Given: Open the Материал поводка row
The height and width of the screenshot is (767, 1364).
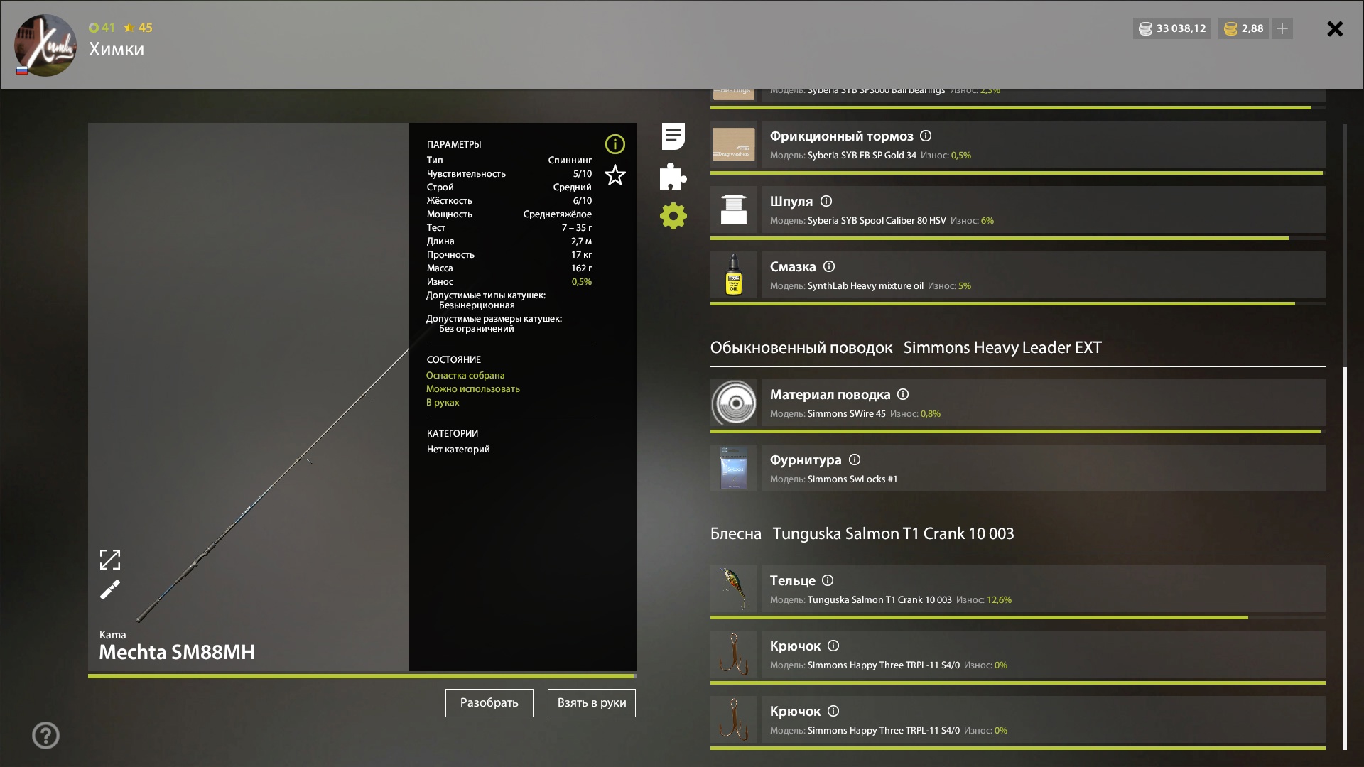Looking at the screenshot, I should (x=1043, y=403).
